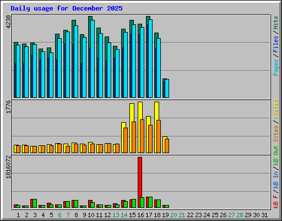Select the green "Hits" legend label

pos(276,23)
